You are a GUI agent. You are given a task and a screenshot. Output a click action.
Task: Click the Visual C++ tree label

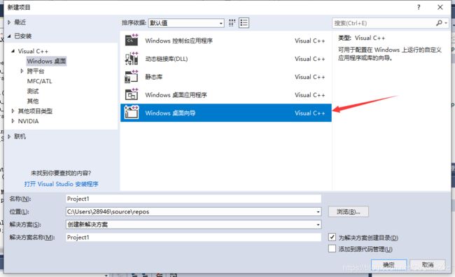point(33,51)
